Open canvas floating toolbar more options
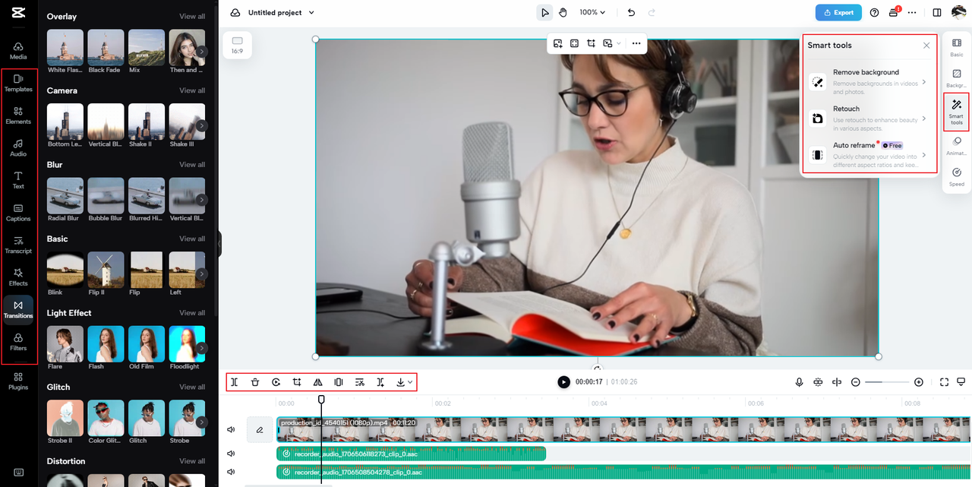 (x=636, y=43)
